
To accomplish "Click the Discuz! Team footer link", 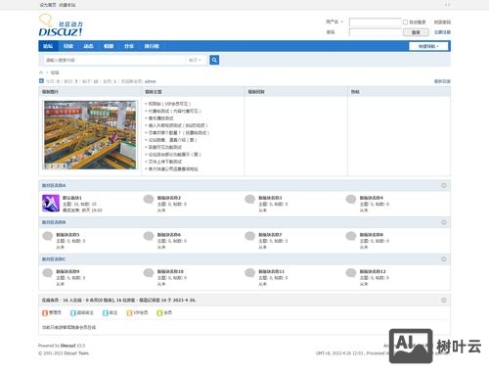I will 76,353.
